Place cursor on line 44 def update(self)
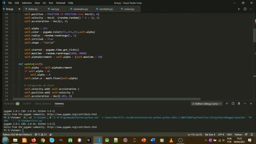This screenshot has height=144, width=256. pos(31,64)
